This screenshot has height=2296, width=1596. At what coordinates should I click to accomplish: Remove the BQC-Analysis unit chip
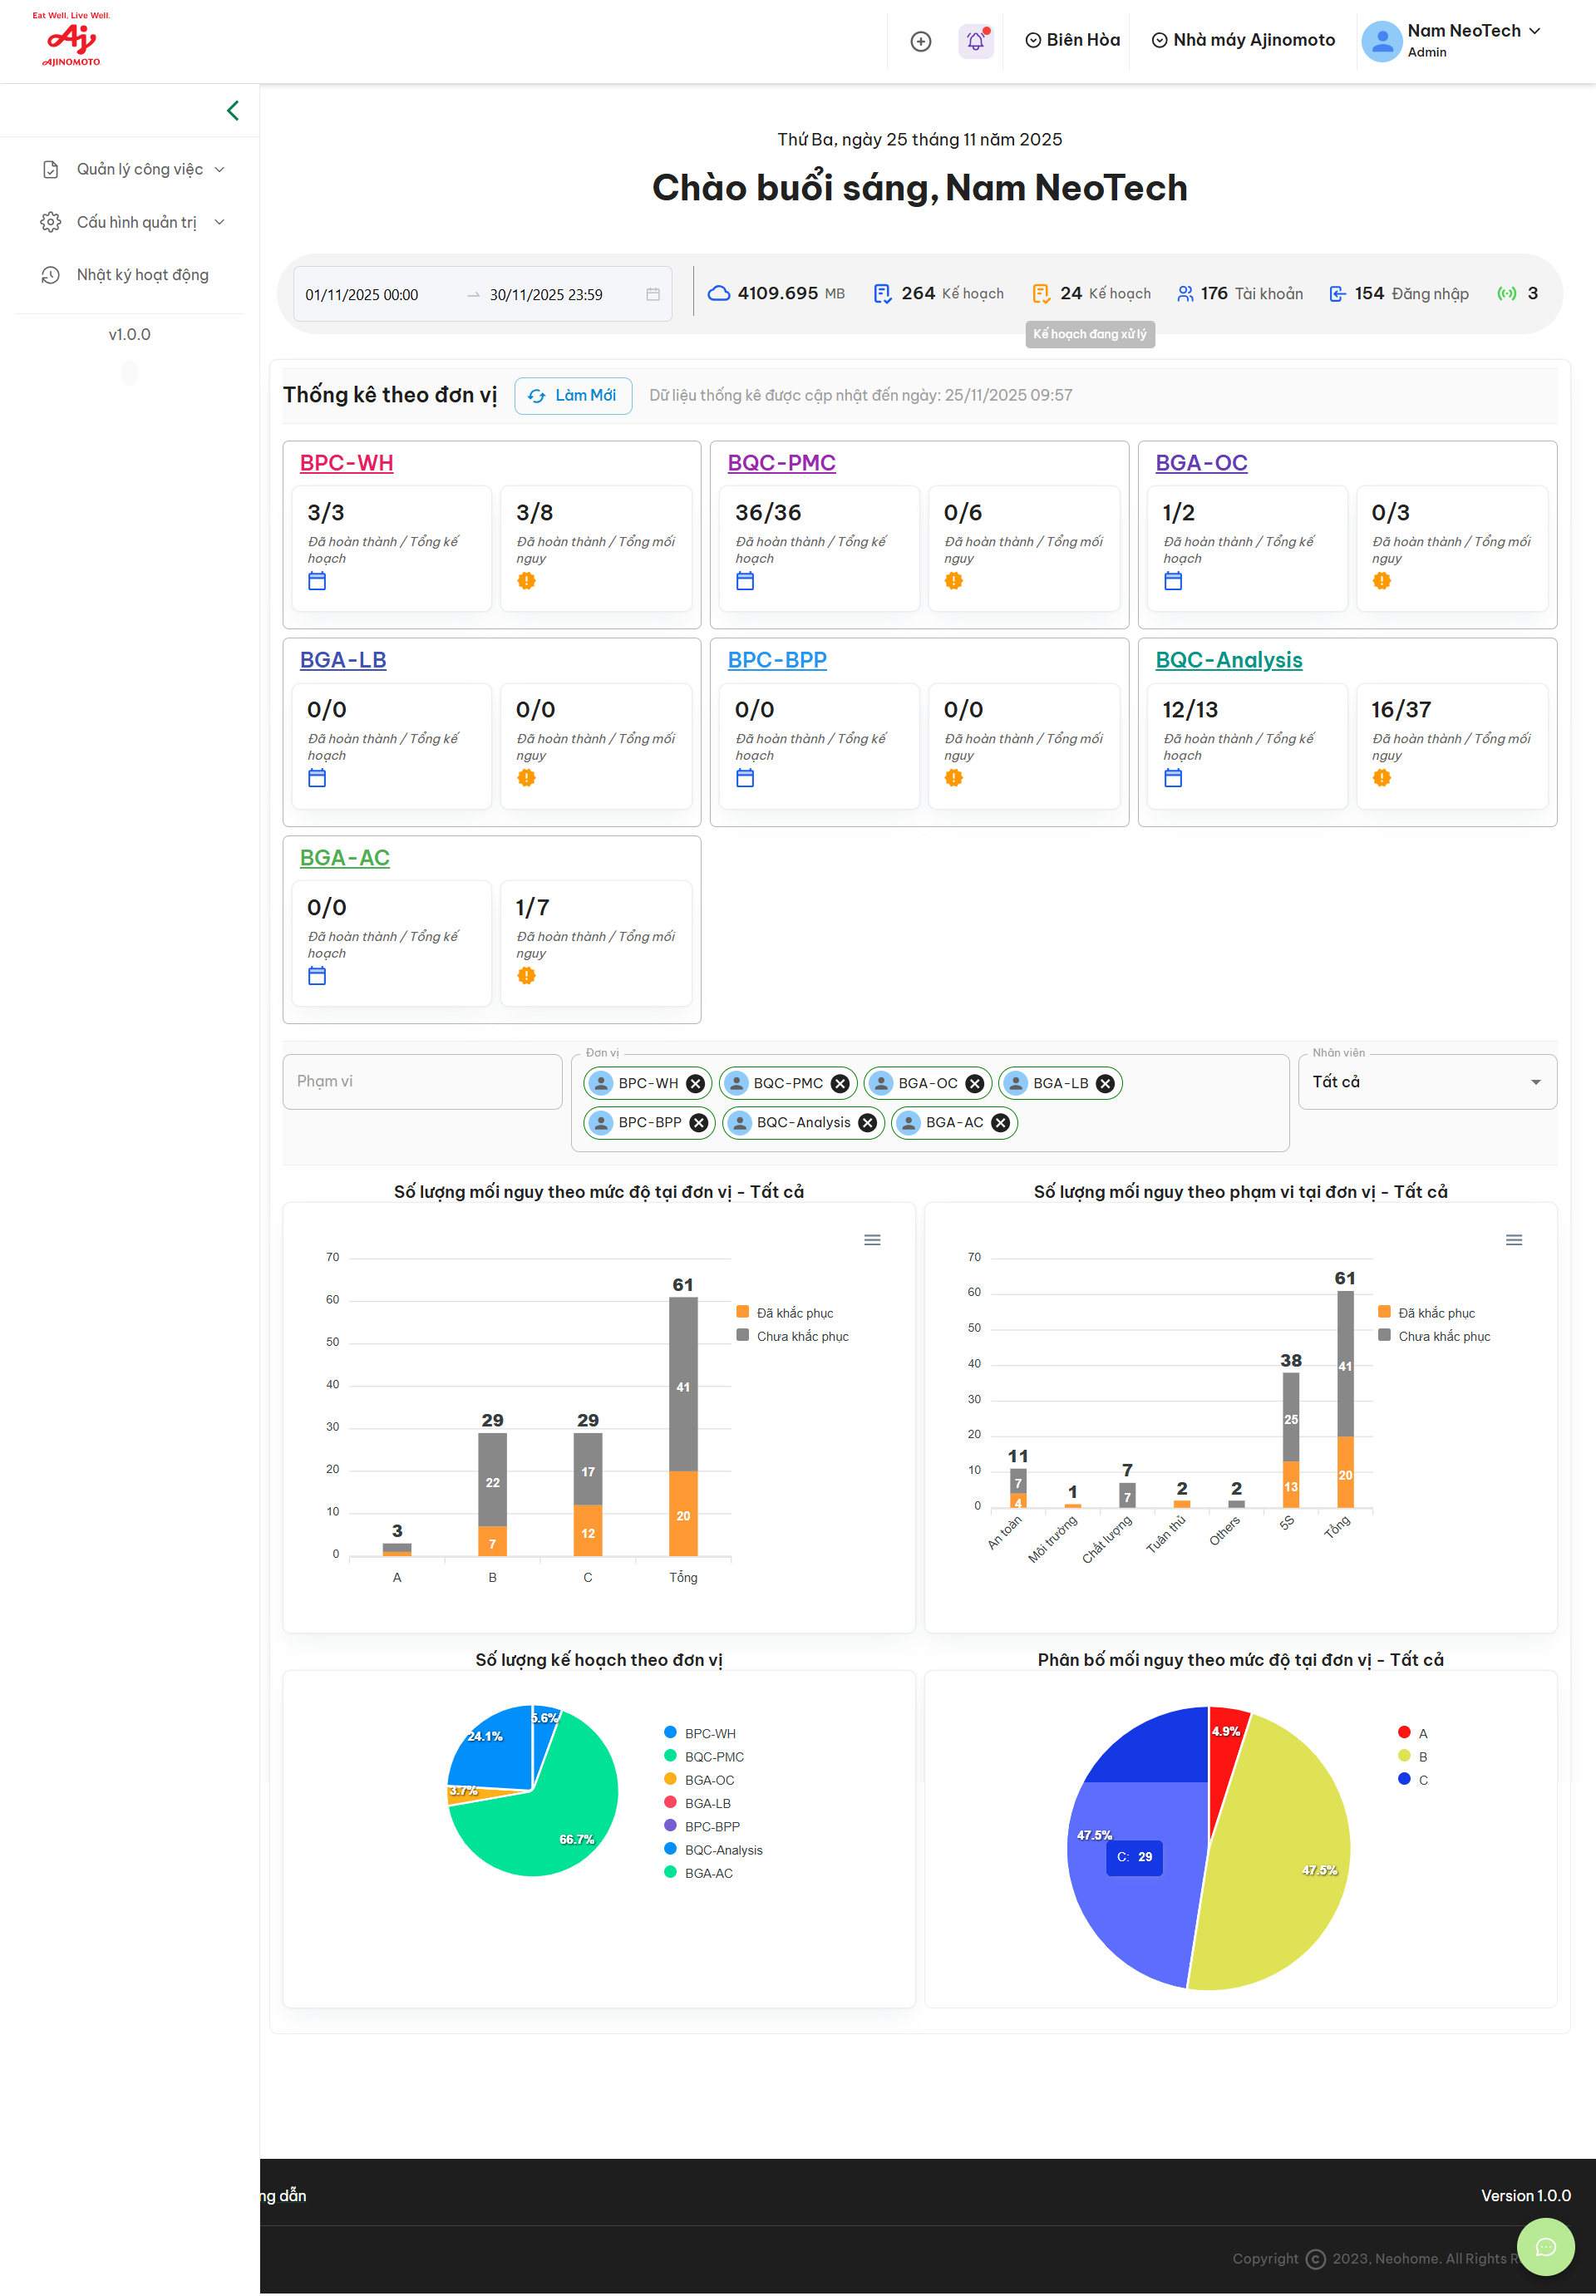point(867,1123)
